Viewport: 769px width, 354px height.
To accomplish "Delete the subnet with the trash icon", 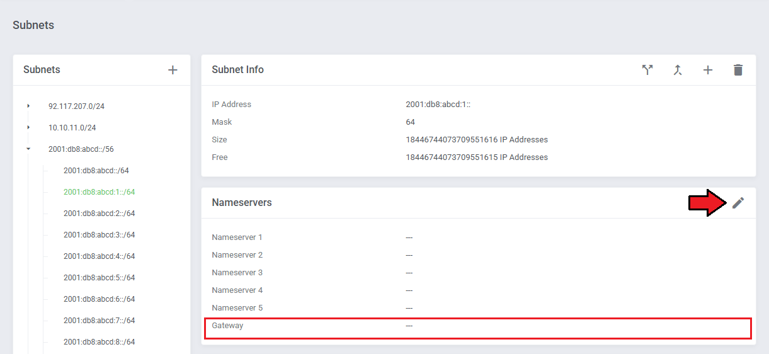I will pyautogui.click(x=738, y=70).
